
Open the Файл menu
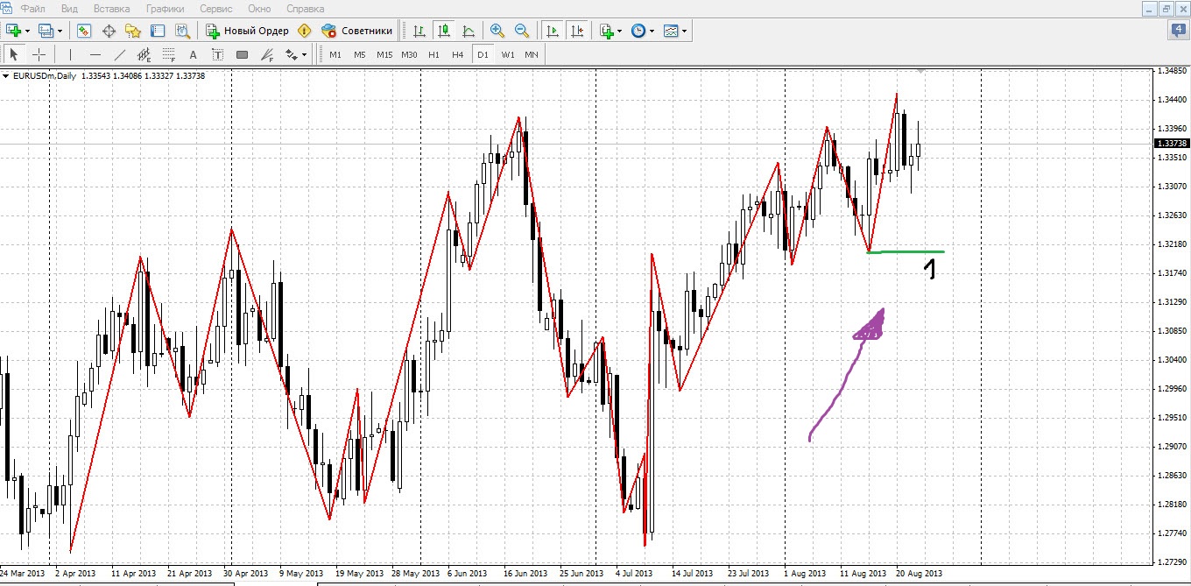click(x=33, y=8)
